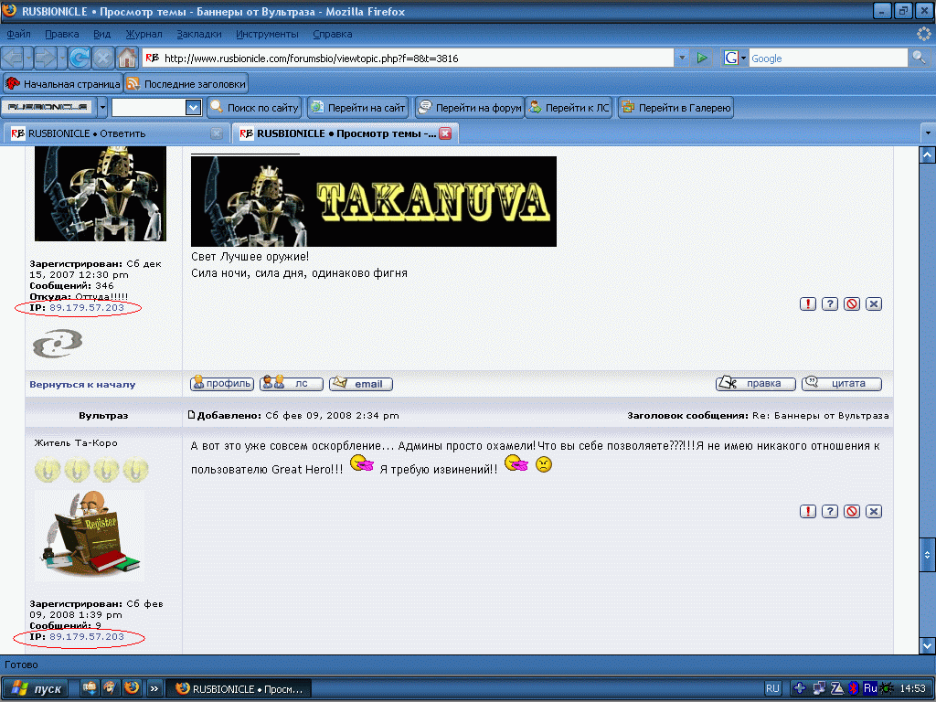The height and width of the screenshot is (702, 936).
Task: Click the scrollbar up arrow
Action: 927,155
